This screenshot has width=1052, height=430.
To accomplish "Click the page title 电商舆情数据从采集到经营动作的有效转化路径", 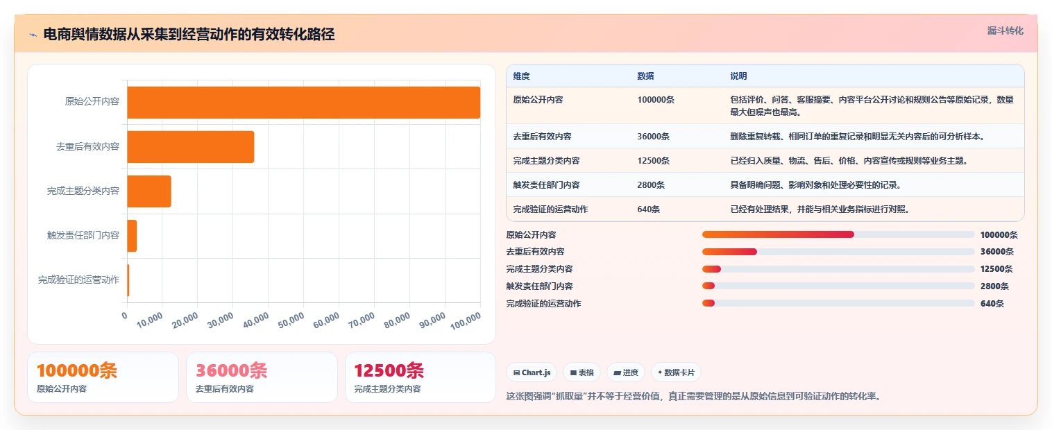I will [189, 35].
